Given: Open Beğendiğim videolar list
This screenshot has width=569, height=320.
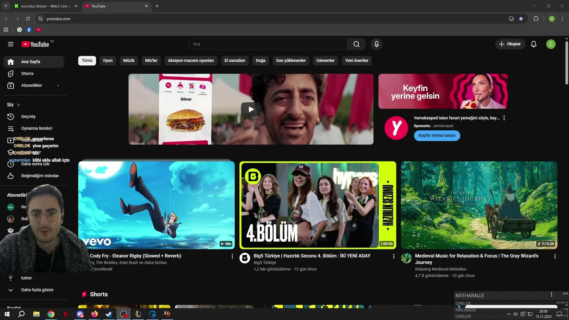Looking at the screenshot, I should point(34,176).
